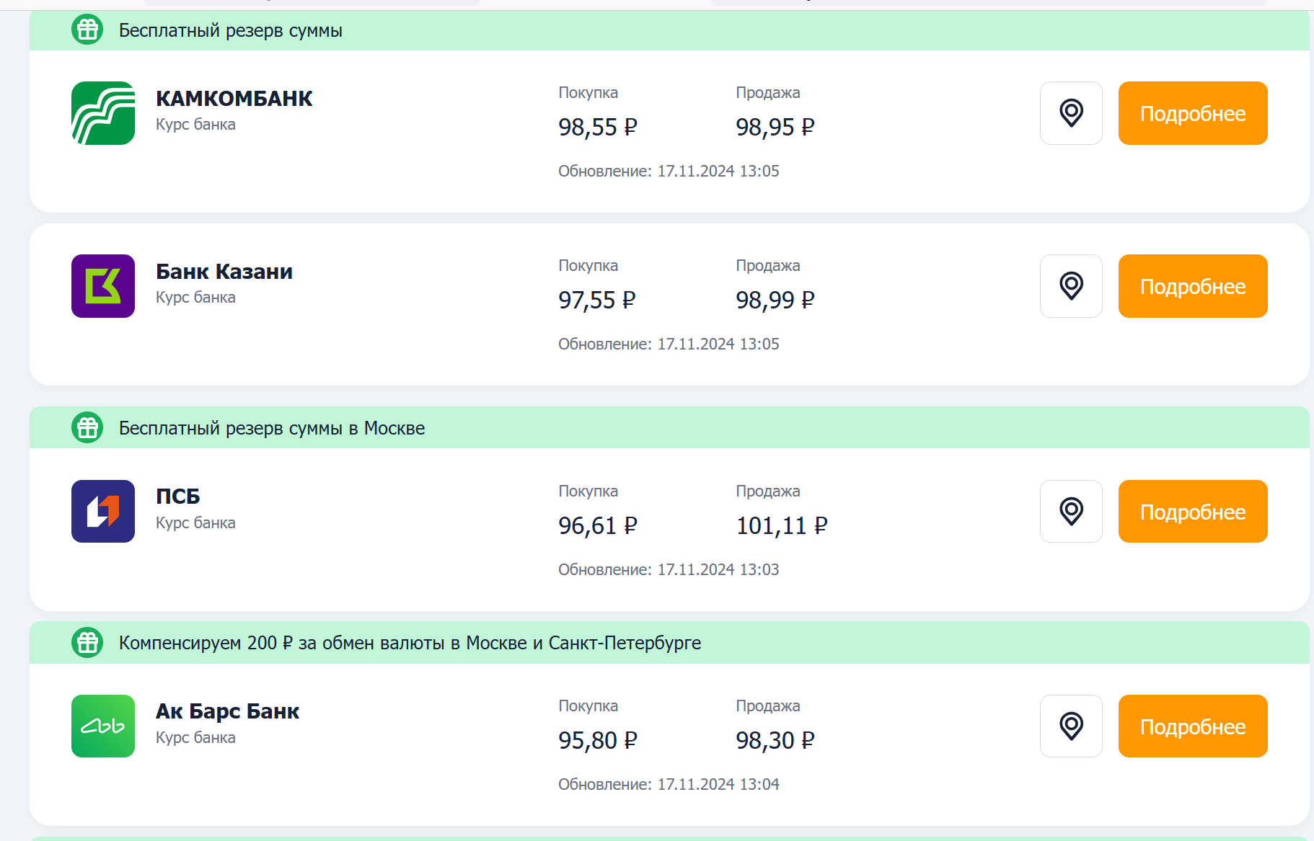The height and width of the screenshot is (841, 1314).
Task: Show КАМКОМБАНК branches on map
Action: pos(1071,113)
